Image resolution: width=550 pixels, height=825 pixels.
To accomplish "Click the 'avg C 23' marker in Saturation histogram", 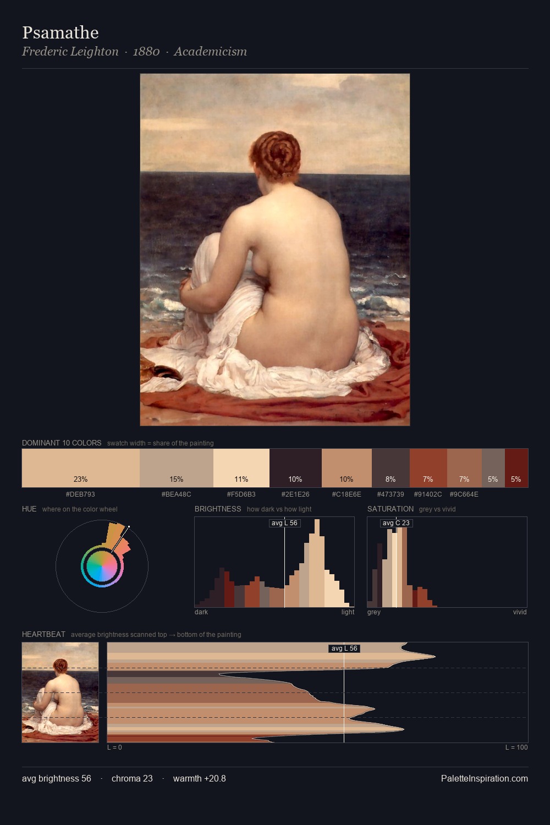I will [396, 523].
